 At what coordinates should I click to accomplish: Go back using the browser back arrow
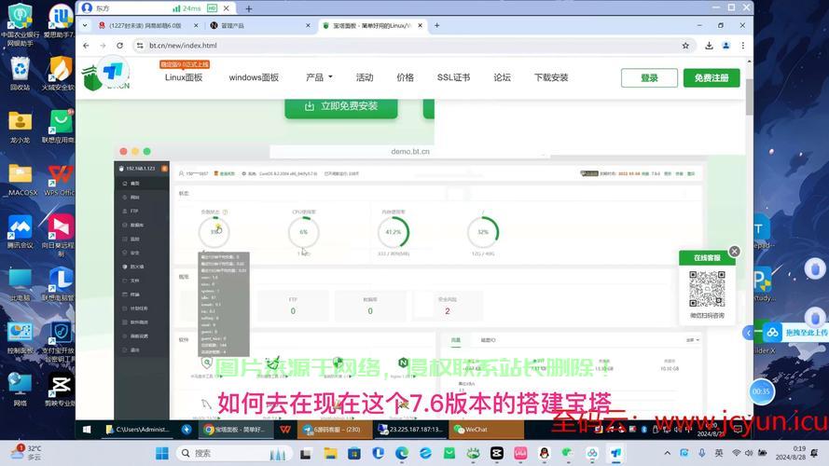[86, 46]
